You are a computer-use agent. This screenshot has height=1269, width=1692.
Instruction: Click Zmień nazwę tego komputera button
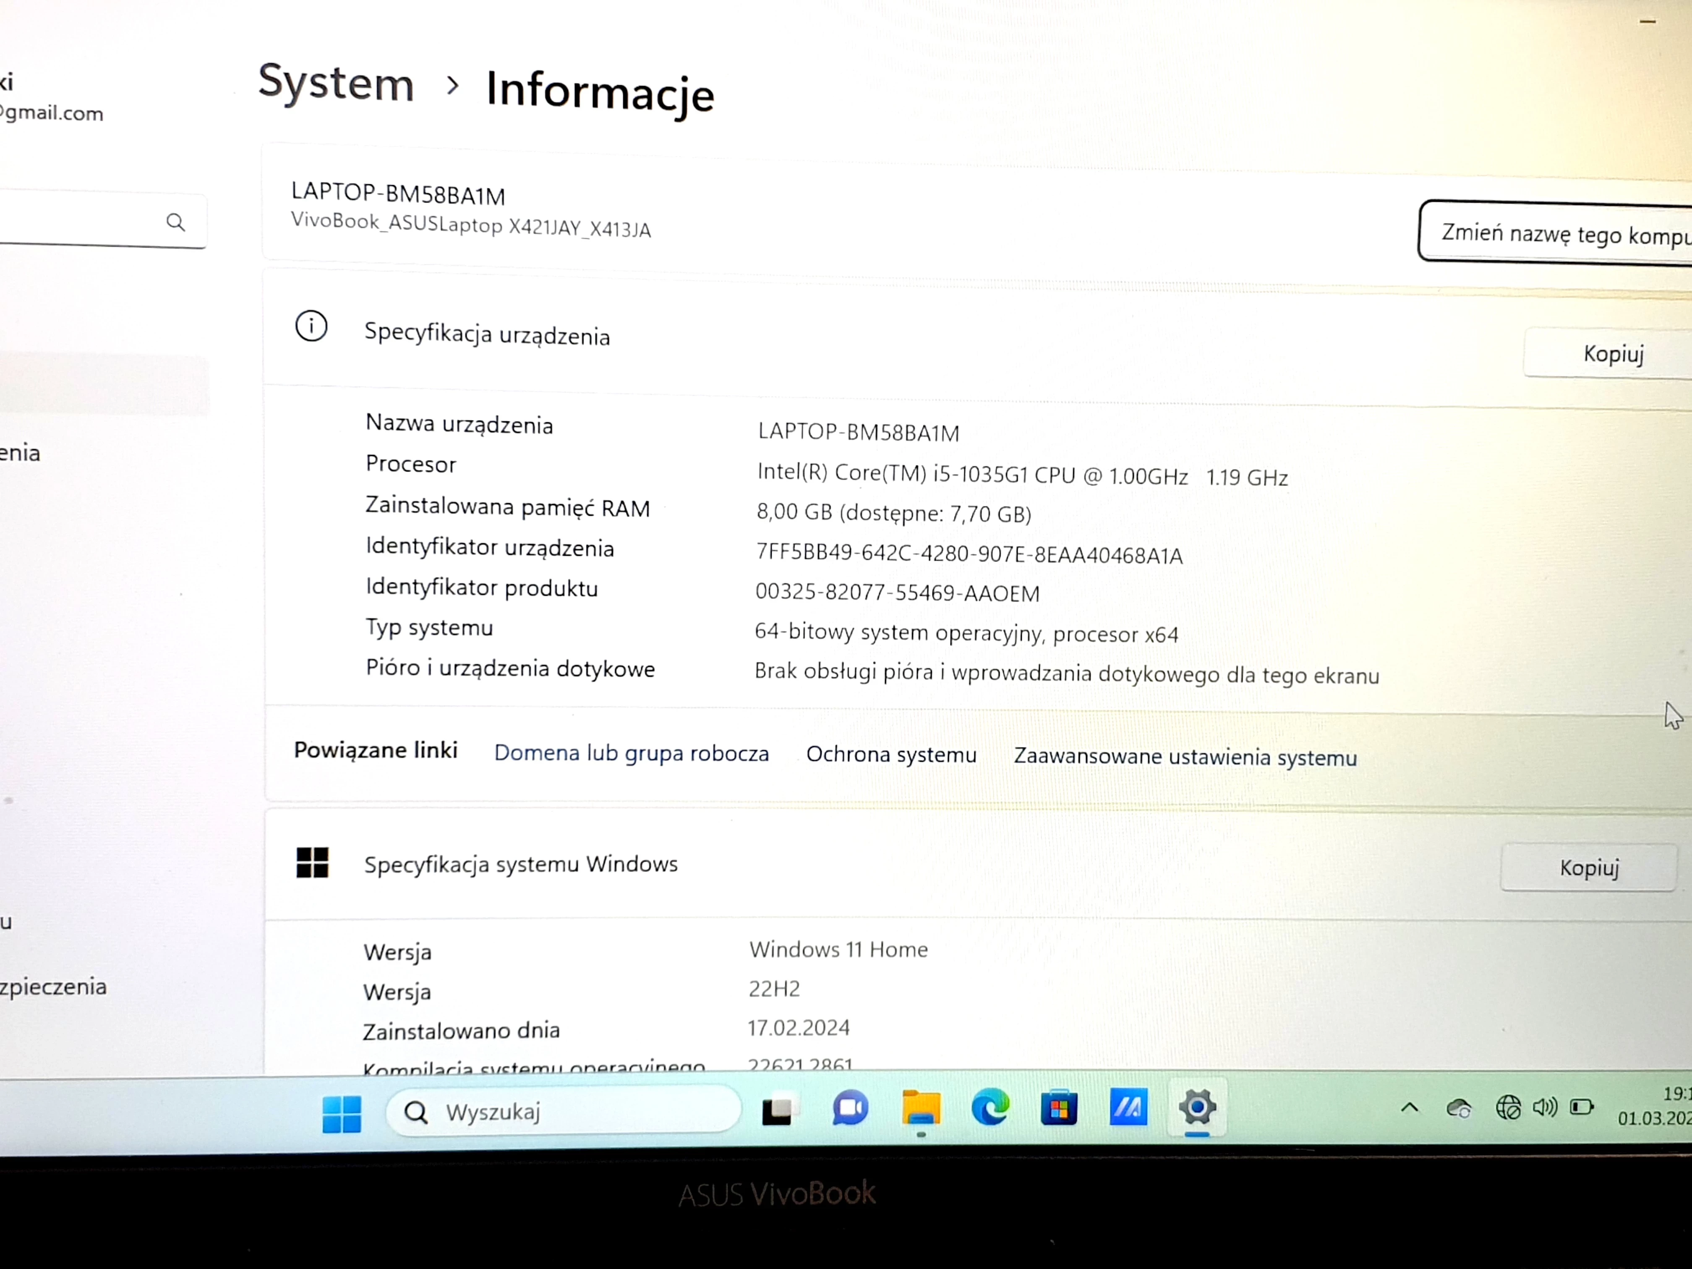click(1555, 233)
